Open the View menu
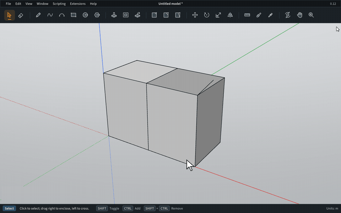 point(29,4)
